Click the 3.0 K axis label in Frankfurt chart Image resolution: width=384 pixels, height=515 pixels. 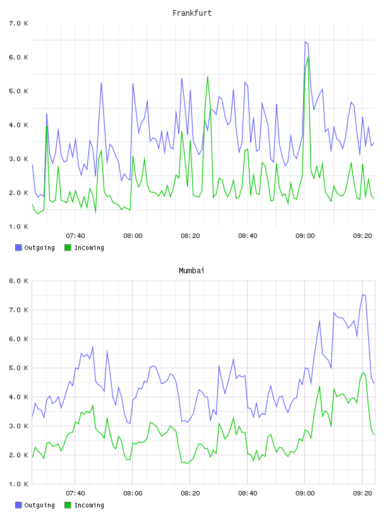click(18, 158)
